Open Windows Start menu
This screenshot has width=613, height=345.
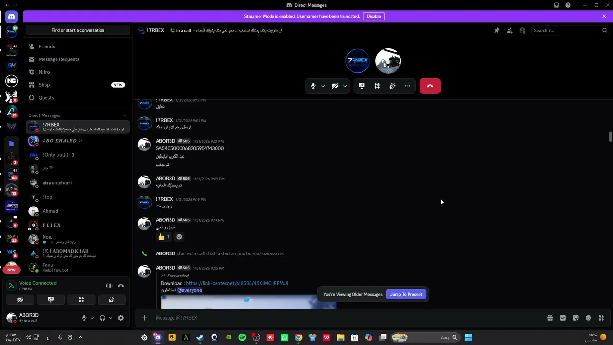pyautogui.click(x=468, y=337)
